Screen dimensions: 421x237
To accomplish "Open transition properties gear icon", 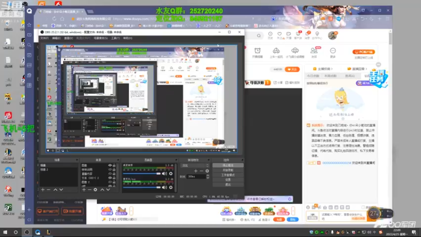I will [207, 171].
